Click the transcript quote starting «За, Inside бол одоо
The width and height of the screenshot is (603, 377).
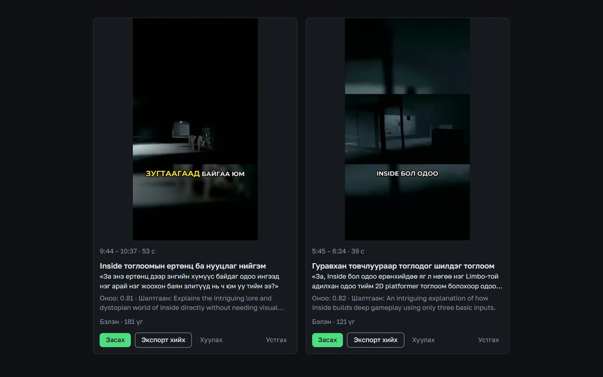[407, 281]
